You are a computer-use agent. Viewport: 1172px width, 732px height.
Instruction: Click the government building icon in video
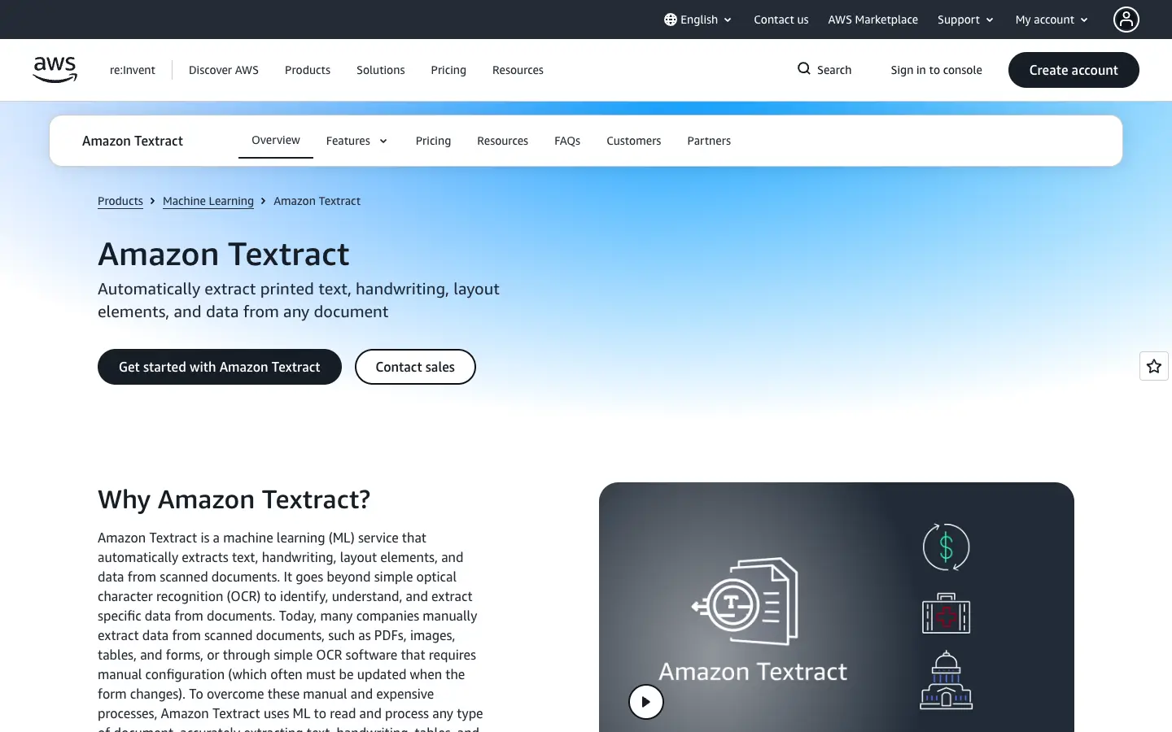946,680
